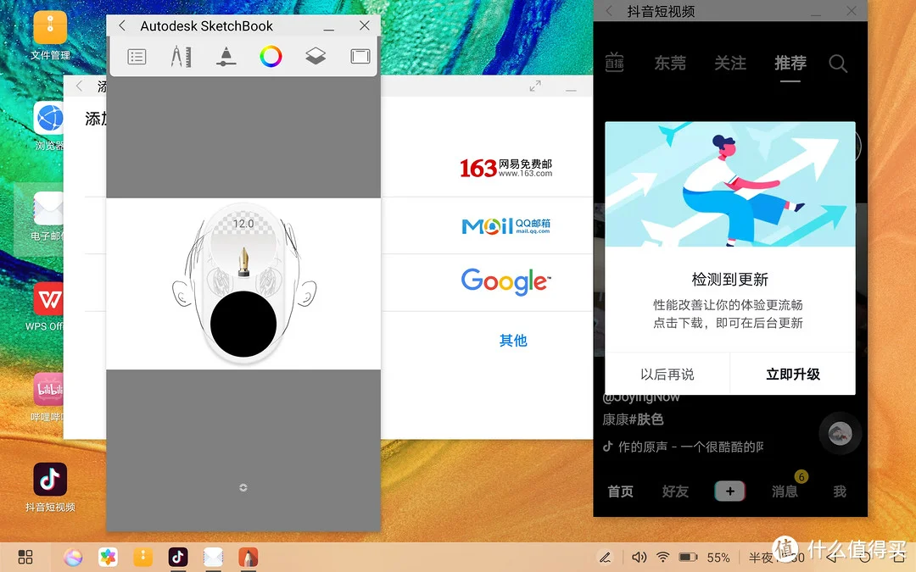The width and height of the screenshot is (916, 572).
Task: Tap the 55% battery percentage
Action: pos(718,558)
